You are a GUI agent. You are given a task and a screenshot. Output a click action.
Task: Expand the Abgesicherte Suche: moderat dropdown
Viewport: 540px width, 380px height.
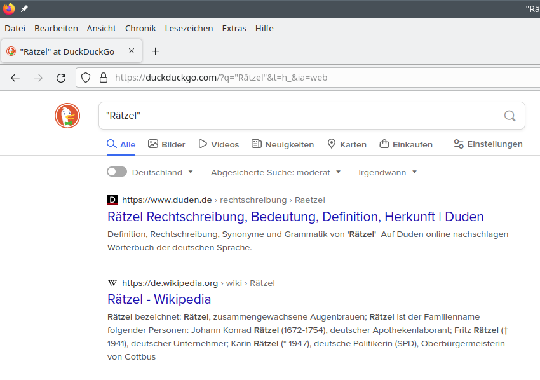276,172
